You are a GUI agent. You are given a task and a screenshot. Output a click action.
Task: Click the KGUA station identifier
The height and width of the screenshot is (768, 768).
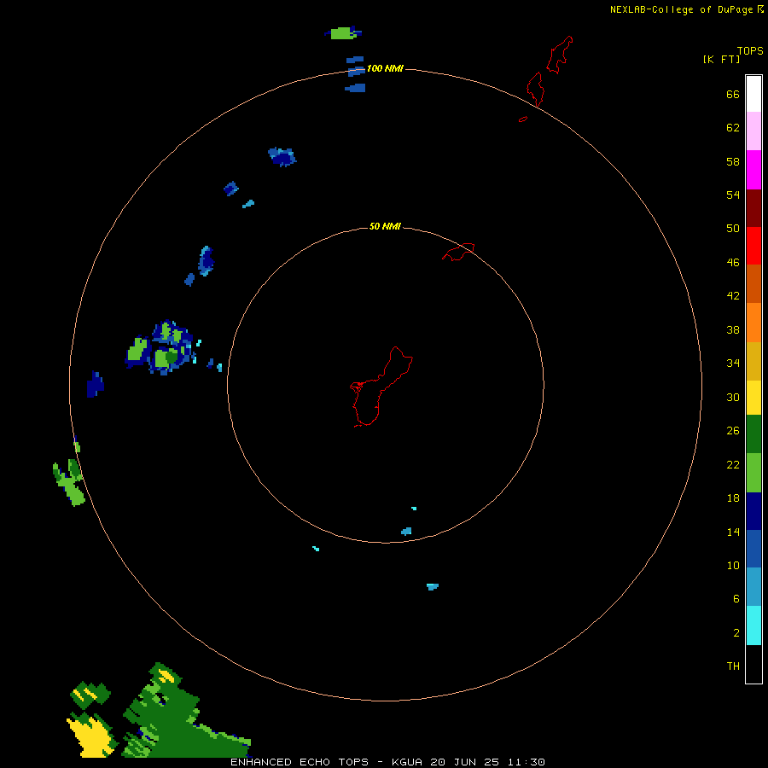(407, 762)
